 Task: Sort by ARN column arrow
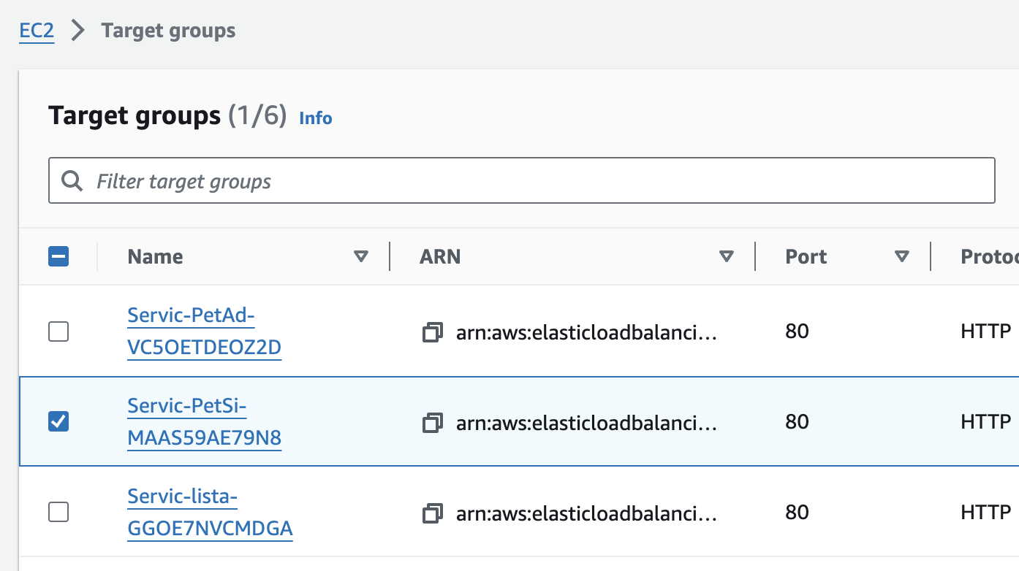[726, 256]
